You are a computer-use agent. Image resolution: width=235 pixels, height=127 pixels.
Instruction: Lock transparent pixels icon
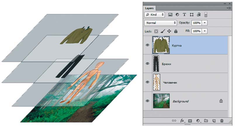click(x=156, y=31)
